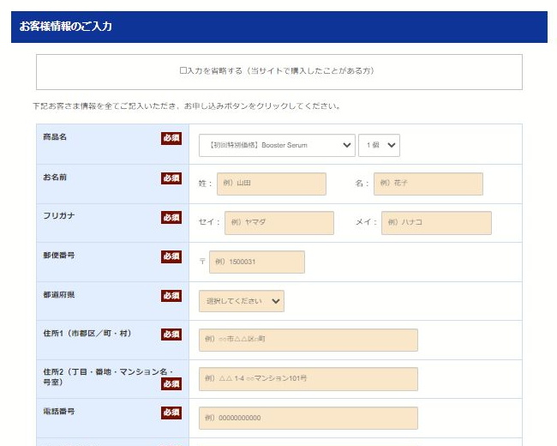Screen dimensions: 557x446
Task: Click the 姓 last name field
Action: coord(271,184)
